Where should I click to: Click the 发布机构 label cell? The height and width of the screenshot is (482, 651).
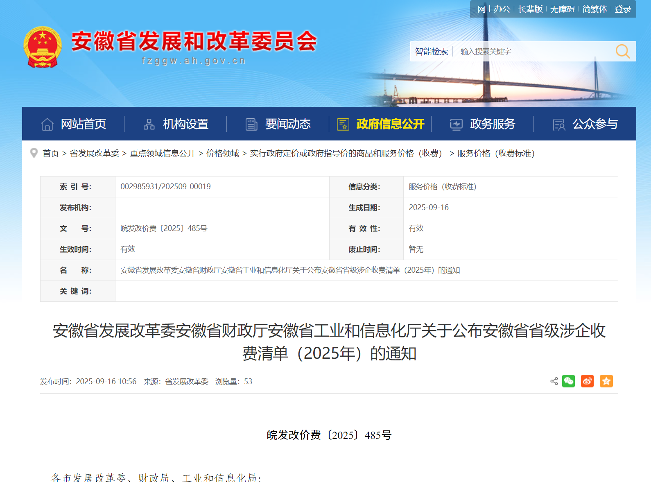(78, 208)
